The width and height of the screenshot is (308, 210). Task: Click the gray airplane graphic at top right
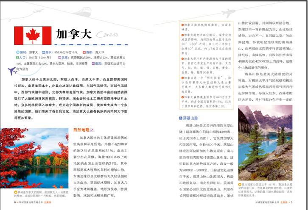[227, 13]
